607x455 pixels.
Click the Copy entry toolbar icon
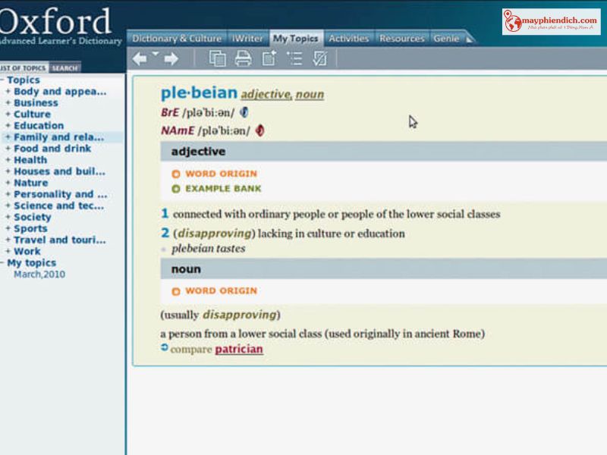click(218, 58)
